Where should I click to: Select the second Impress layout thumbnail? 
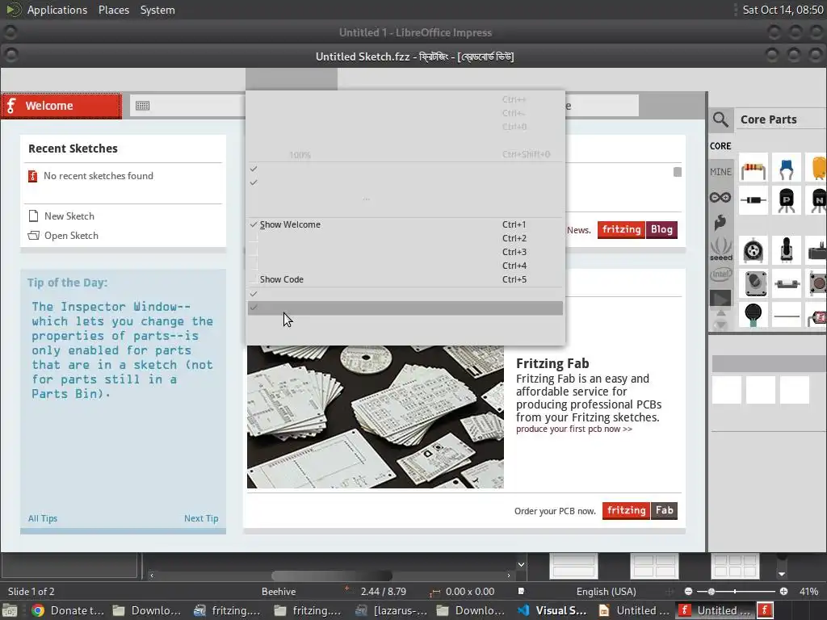pyautogui.click(x=654, y=566)
